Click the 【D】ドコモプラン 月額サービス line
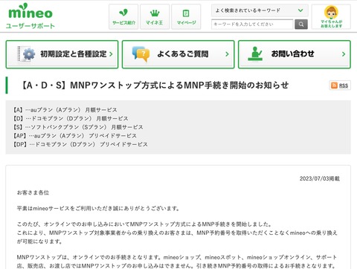 tap(71, 118)
